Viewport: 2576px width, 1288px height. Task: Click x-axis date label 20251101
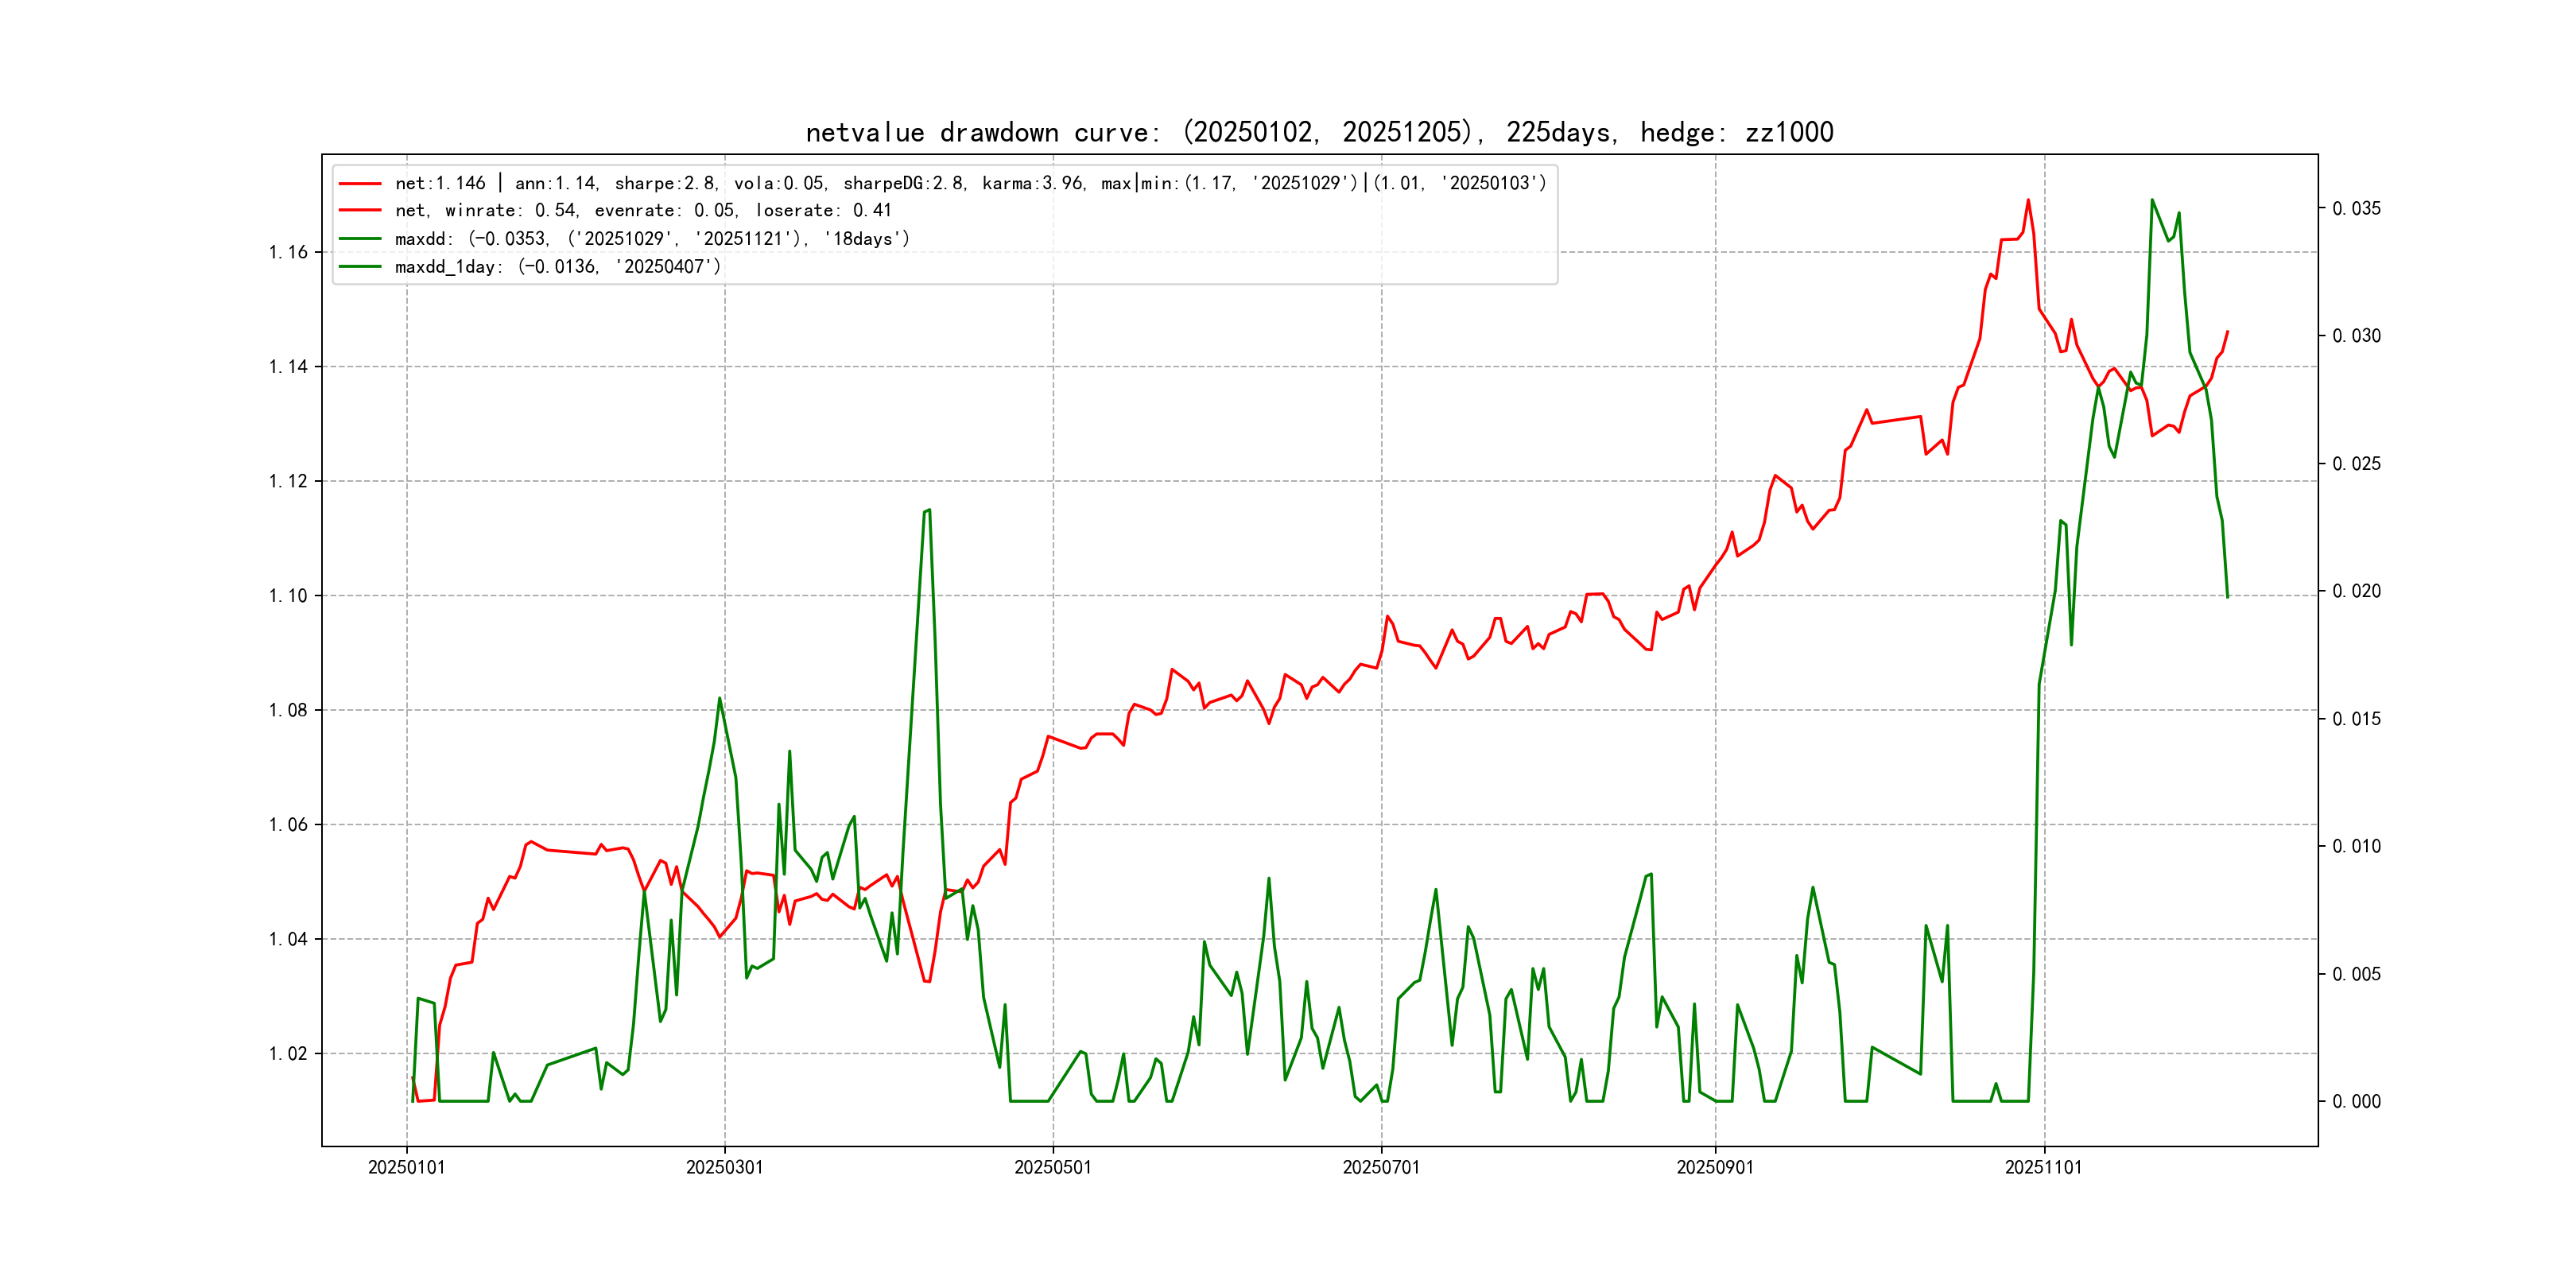(2043, 1168)
